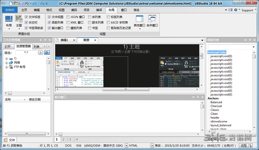This screenshot has height=150, width=259.
Task: Switch to the 项目 ribbon tab
Action: [x=86, y=10]
